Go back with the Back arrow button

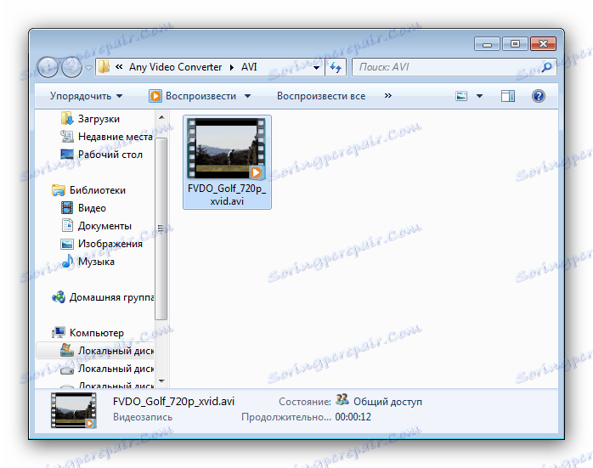click(x=48, y=68)
